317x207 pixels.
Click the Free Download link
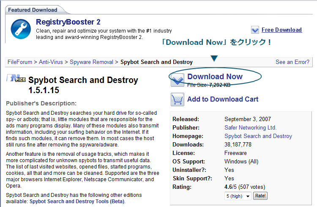click(281, 30)
